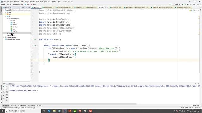202x113 pixels.
Task: Switch to the IOException.java tab
Action: coord(116,8)
